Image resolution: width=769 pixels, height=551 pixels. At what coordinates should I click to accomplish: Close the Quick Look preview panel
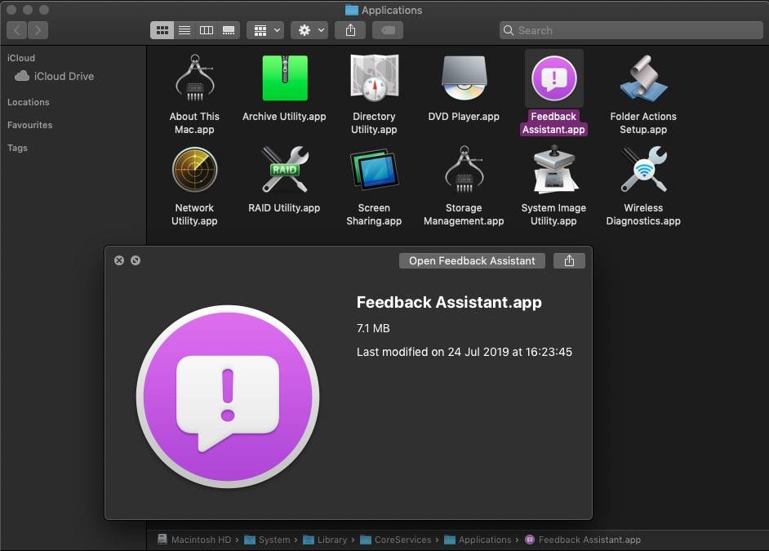(x=119, y=260)
